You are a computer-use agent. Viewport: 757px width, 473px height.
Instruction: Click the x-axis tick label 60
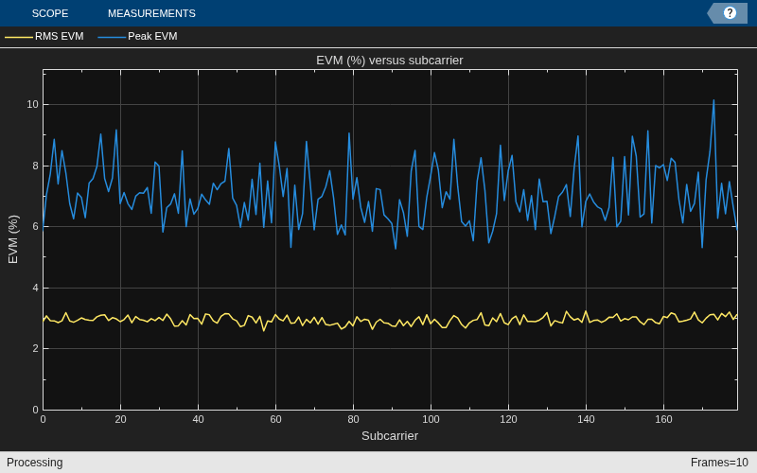275,419
